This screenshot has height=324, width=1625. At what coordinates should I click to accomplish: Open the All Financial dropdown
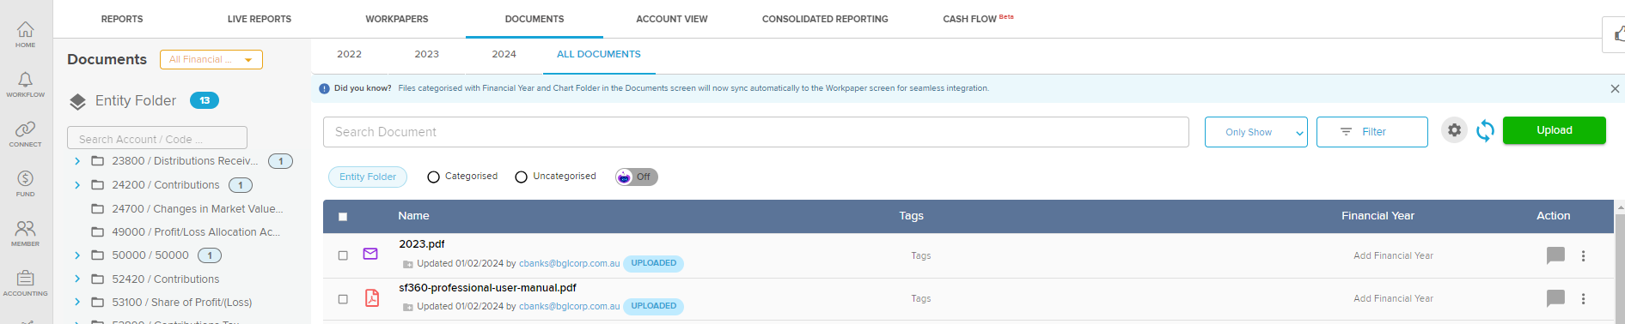tap(211, 59)
